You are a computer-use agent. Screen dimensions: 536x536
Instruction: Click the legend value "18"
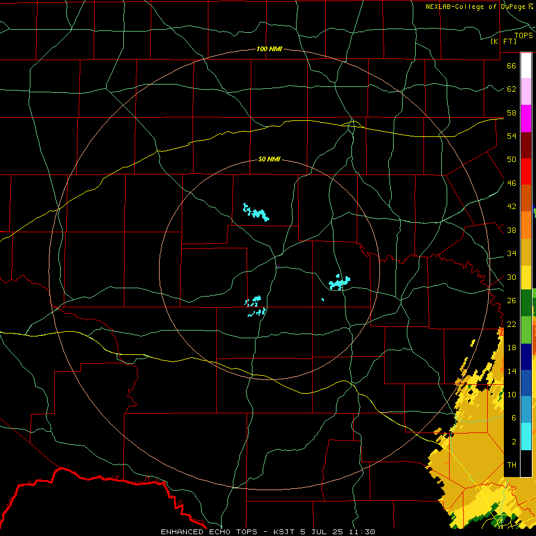click(x=512, y=348)
